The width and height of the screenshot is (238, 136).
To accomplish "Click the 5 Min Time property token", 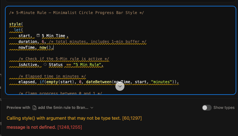I will click(x=53, y=36).
